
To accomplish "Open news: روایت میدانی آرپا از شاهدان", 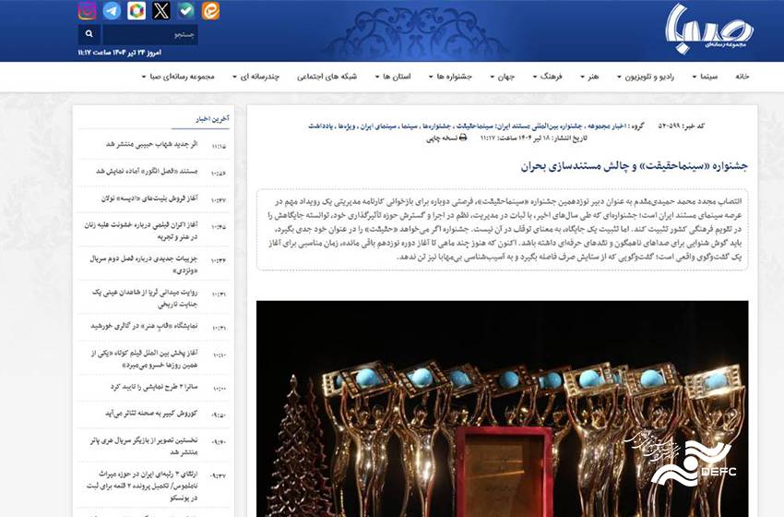I will coord(145,298).
